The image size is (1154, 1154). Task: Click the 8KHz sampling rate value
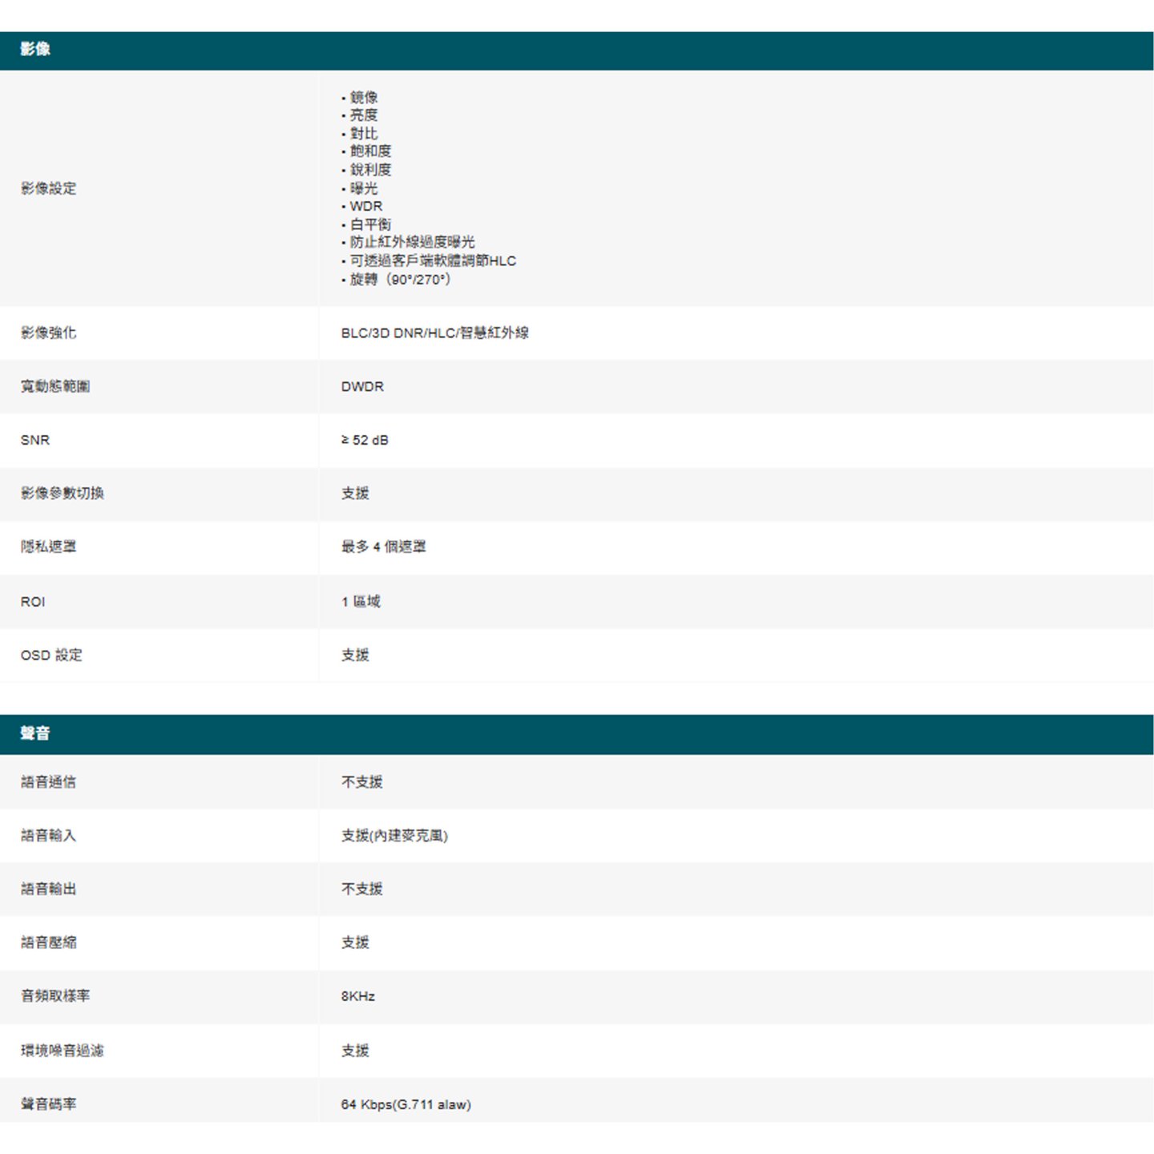click(357, 996)
